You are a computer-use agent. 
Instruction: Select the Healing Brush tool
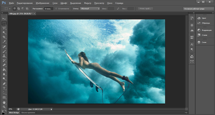[x=4, y=47]
